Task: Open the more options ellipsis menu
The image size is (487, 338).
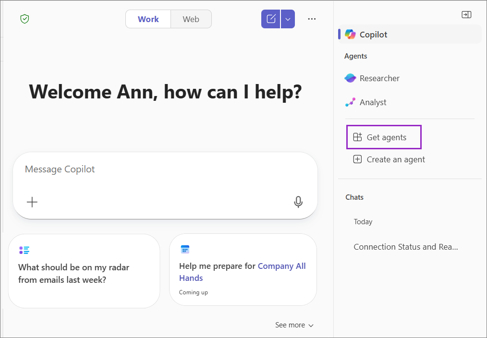Action: click(x=312, y=19)
